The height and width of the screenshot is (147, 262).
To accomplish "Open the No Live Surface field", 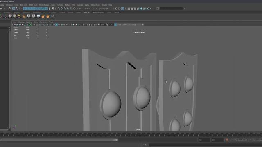I will 85,9.
